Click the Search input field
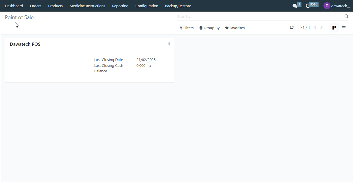 (260, 17)
